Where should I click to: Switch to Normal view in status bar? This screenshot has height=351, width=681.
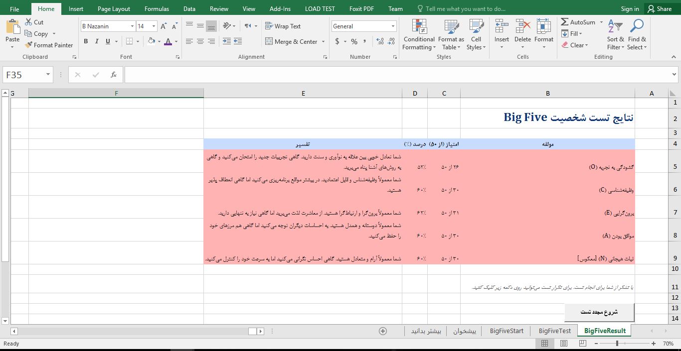point(545,344)
